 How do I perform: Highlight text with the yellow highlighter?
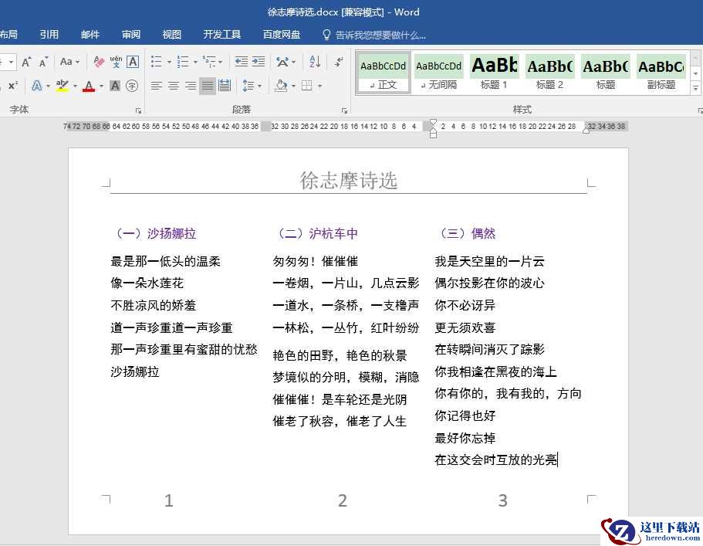click(63, 85)
